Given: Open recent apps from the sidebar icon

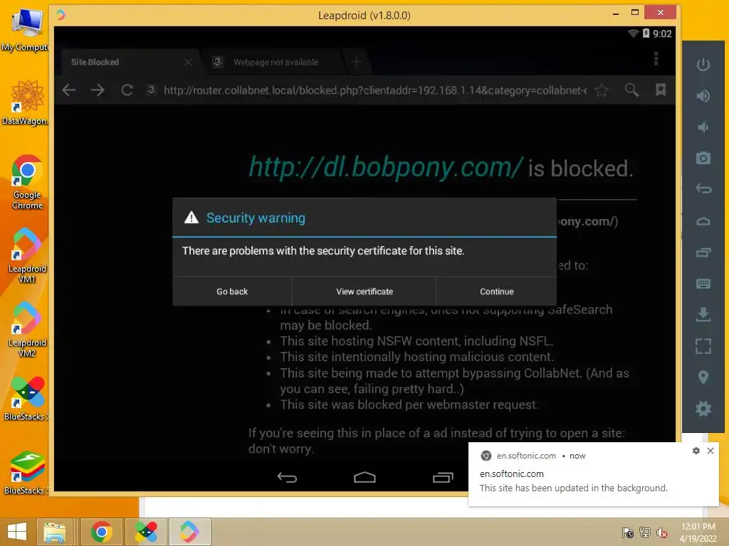Looking at the screenshot, I should 703,252.
